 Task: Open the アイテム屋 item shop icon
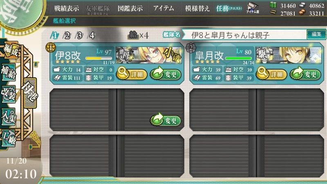click(253, 8)
